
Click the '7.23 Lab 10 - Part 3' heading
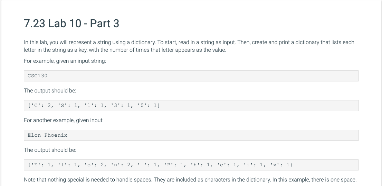pyautogui.click(x=71, y=23)
